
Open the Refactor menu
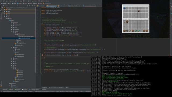coord(25,1)
